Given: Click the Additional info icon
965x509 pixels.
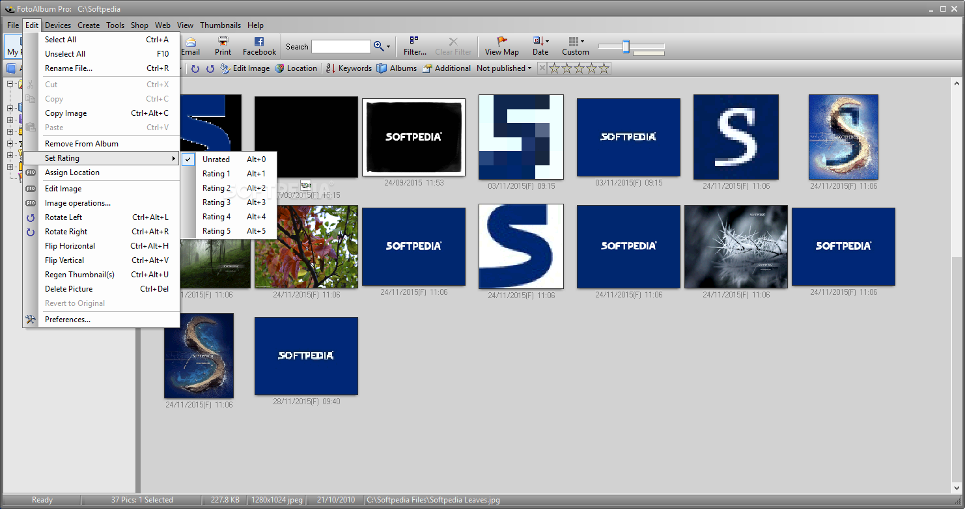Looking at the screenshot, I should pos(427,68).
